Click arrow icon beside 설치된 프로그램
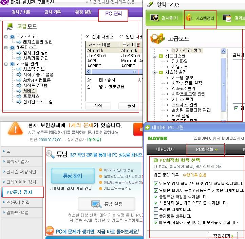 click(x=19, y=102)
